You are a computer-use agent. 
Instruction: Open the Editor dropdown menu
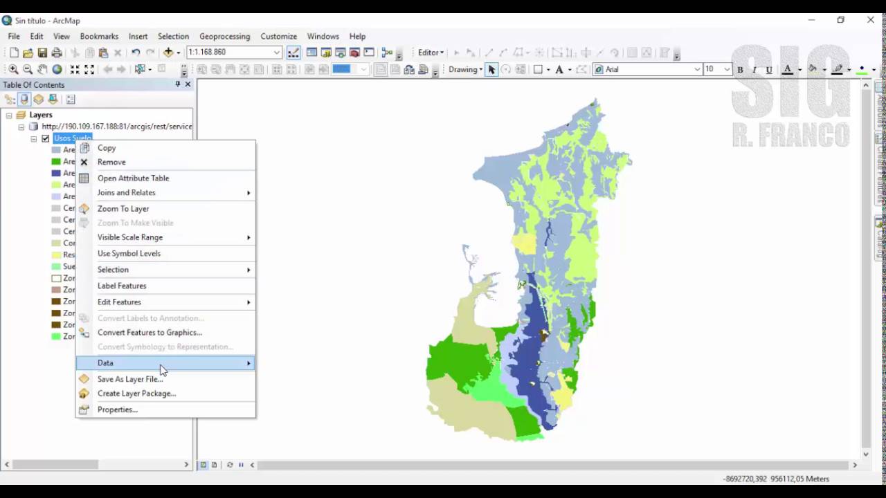pos(431,53)
